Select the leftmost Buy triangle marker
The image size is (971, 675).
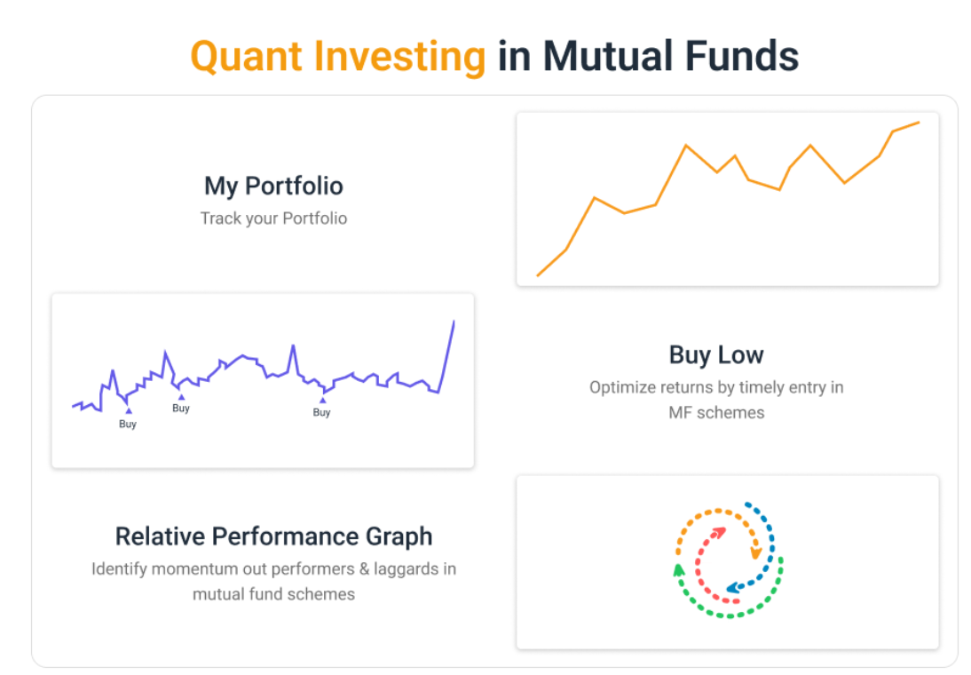(x=129, y=411)
